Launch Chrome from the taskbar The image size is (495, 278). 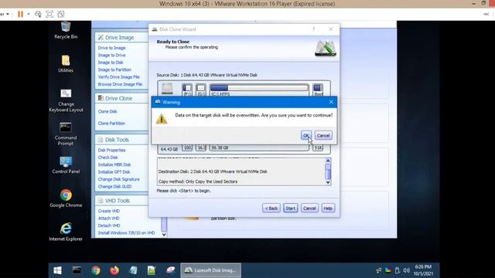click(x=96, y=270)
